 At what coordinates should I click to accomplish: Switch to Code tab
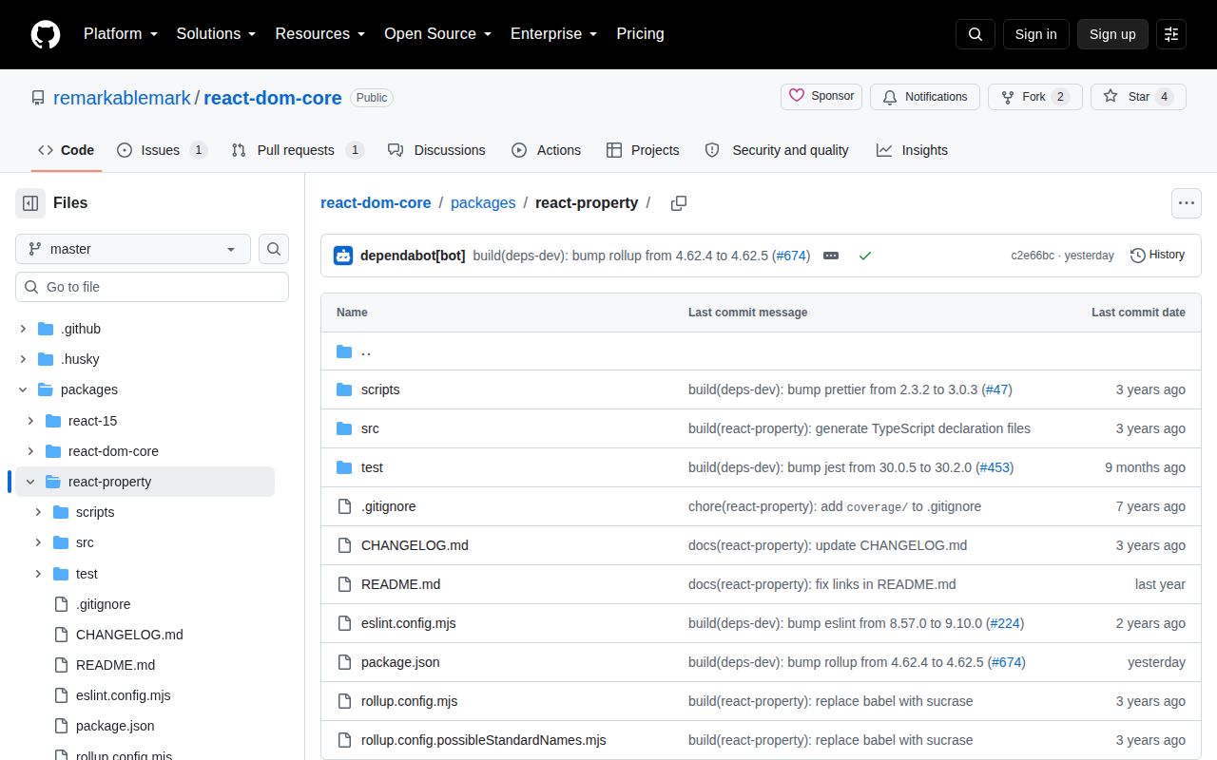click(x=67, y=150)
